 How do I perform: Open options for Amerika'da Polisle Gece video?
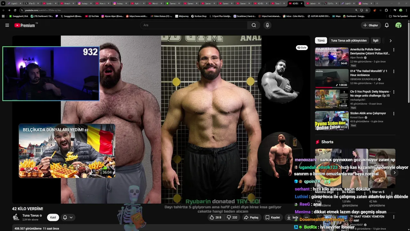click(394, 50)
